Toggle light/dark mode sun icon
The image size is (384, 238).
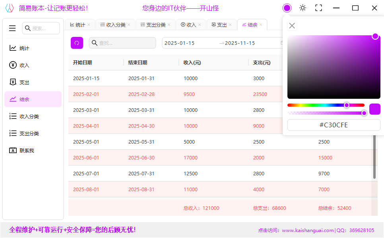[x=303, y=8]
